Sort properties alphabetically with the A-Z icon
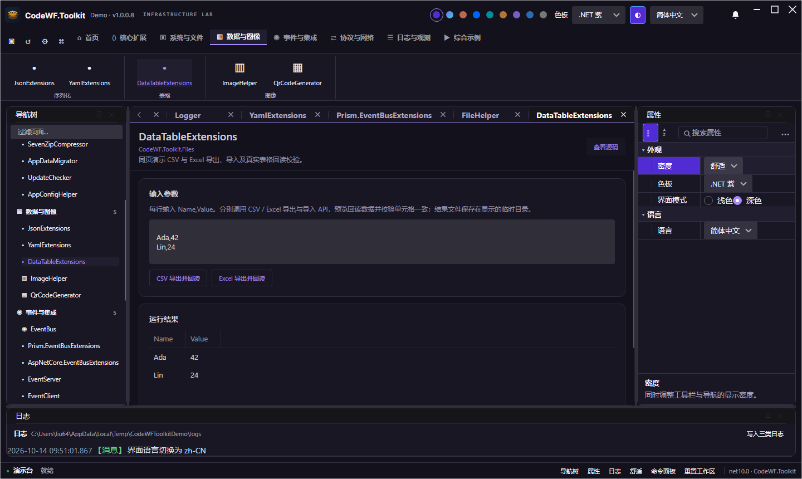This screenshot has width=802, height=479. (664, 133)
